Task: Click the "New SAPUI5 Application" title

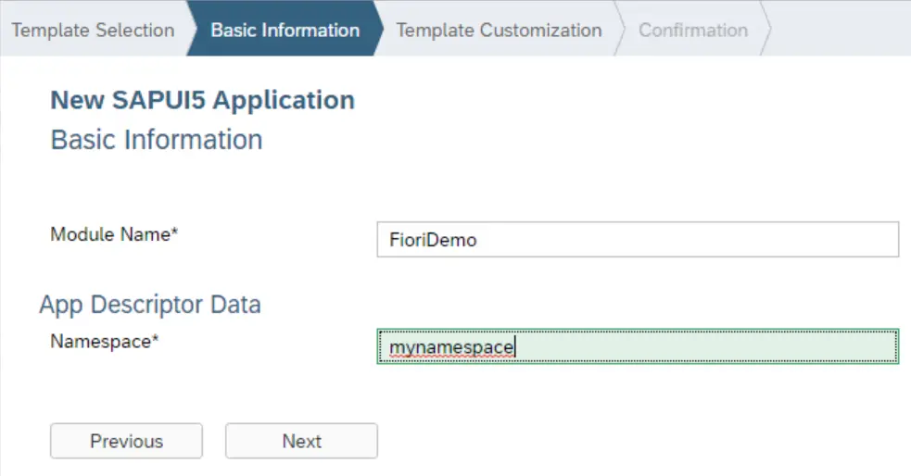Action: point(202,100)
